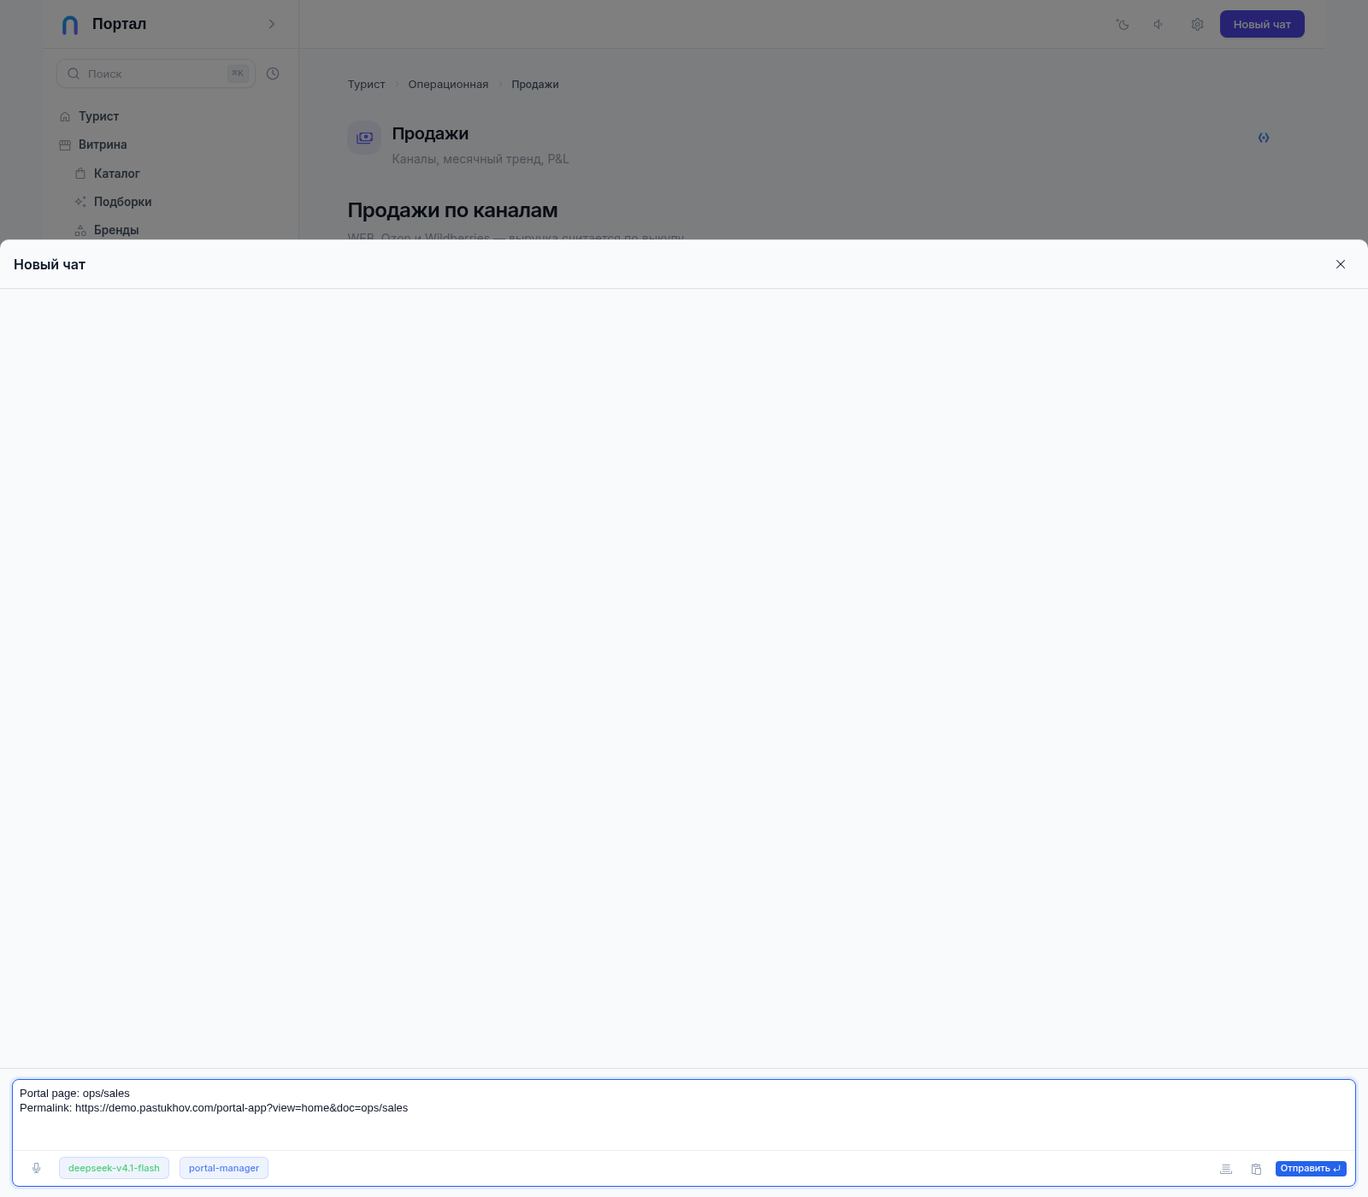Viewport: 1368px width, 1197px height.
Task: Click the home icon beside Турист
Action: coord(65,117)
